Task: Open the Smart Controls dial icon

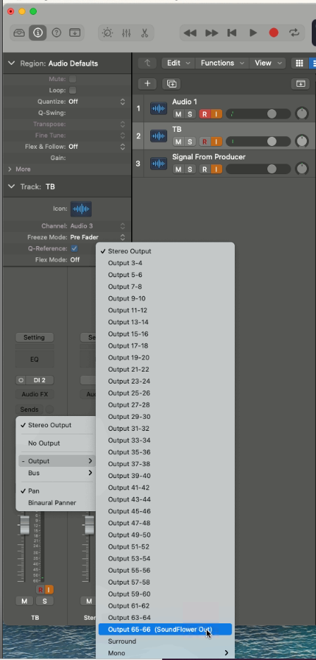Action: click(x=107, y=33)
